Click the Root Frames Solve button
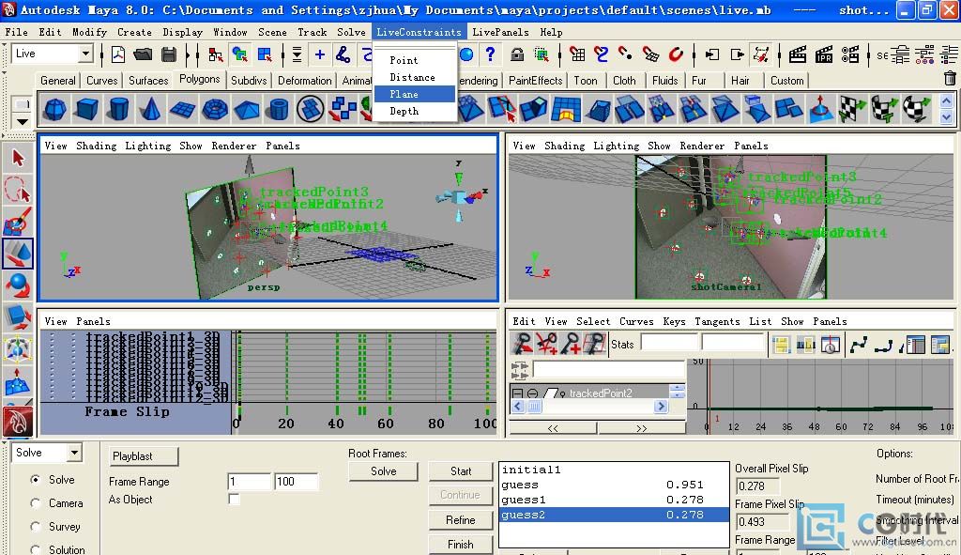Image resolution: width=961 pixels, height=555 pixels. [x=383, y=471]
